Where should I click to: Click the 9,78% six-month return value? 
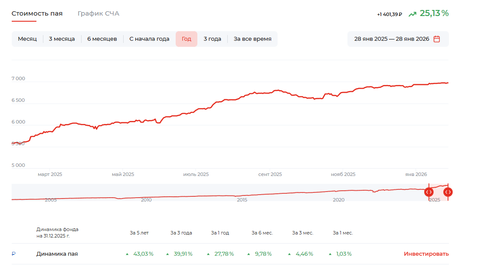click(262, 254)
